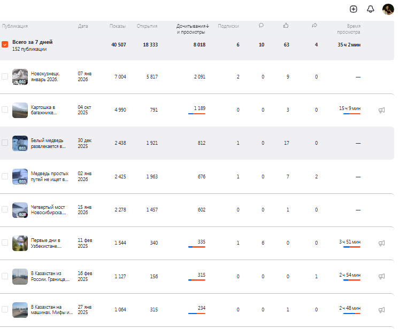Click the Дата column header
This screenshot has width=400, height=329.
83,26
